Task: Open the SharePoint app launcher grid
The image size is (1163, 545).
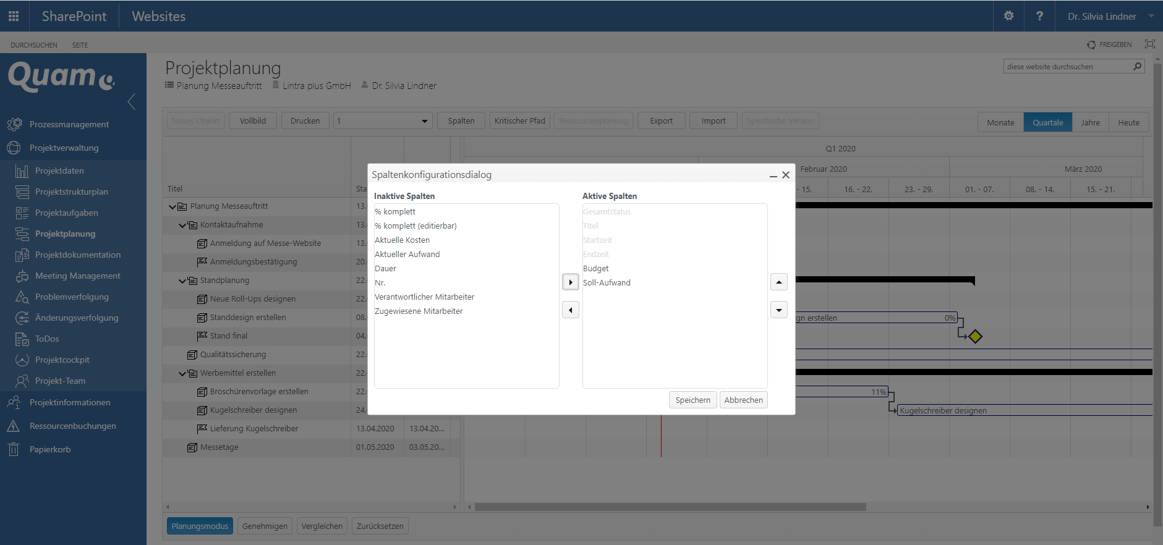Action: pyautogui.click(x=14, y=16)
